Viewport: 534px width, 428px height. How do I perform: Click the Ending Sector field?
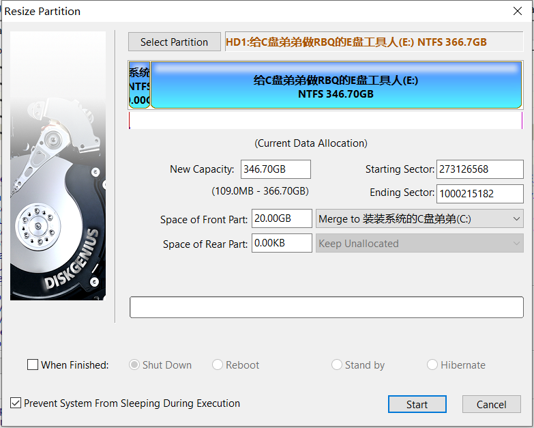coord(479,193)
